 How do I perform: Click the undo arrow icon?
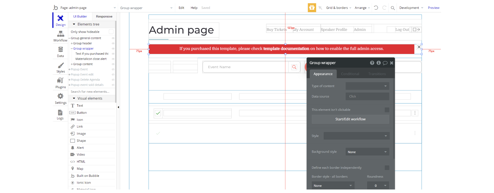[x=376, y=8]
